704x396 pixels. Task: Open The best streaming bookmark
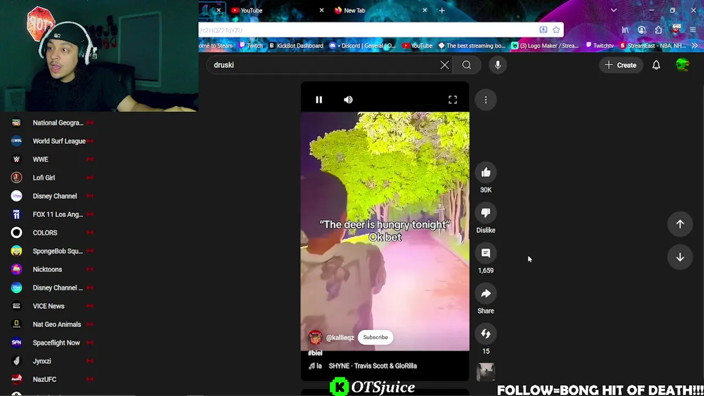471,46
